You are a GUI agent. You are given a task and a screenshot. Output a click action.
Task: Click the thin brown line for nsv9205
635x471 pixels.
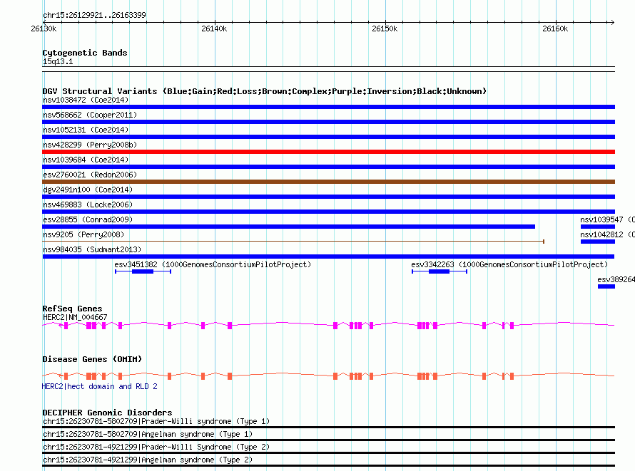click(293, 242)
